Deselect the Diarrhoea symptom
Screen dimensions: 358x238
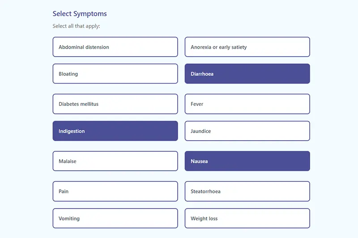click(247, 74)
